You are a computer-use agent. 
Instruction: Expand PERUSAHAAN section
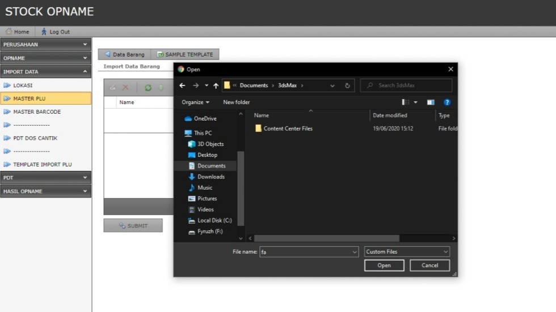tap(45, 44)
